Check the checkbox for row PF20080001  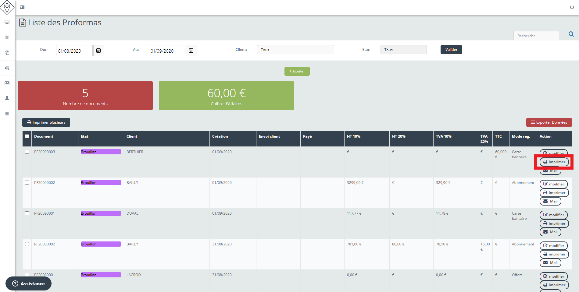tap(27, 274)
